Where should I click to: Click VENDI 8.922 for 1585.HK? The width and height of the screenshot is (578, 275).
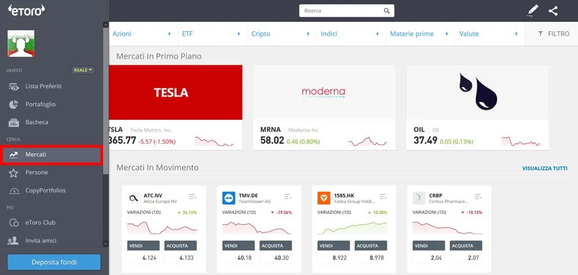(x=334, y=252)
